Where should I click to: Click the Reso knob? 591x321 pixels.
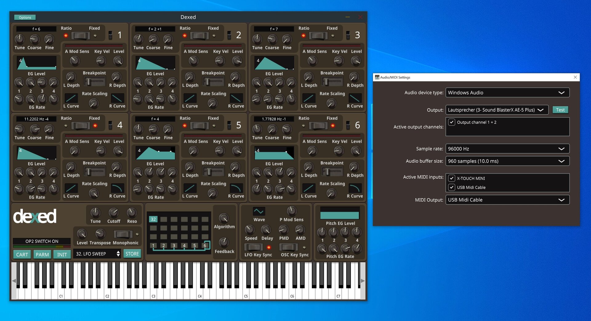(x=132, y=213)
